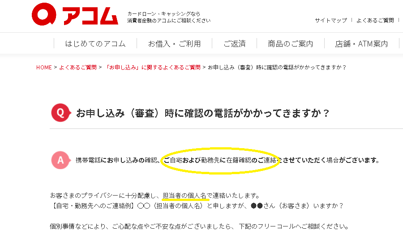
Task: Open the サイトマップ link
Action: click(x=331, y=20)
